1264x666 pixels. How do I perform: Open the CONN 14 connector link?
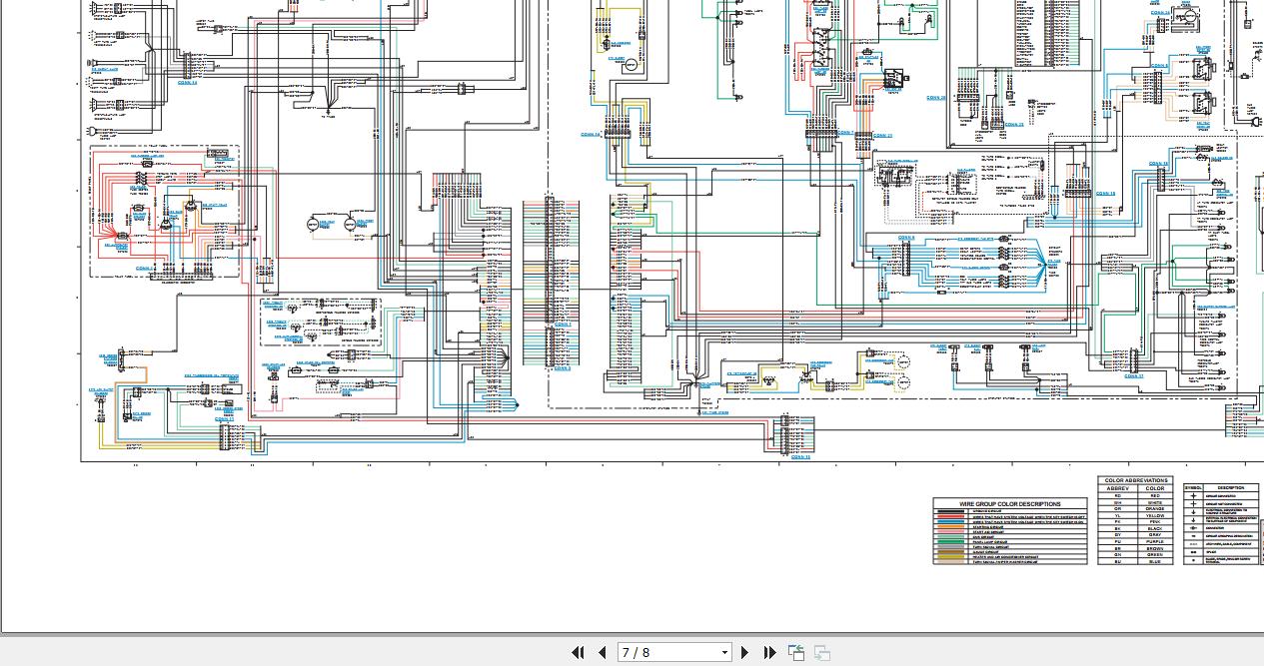(590, 134)
